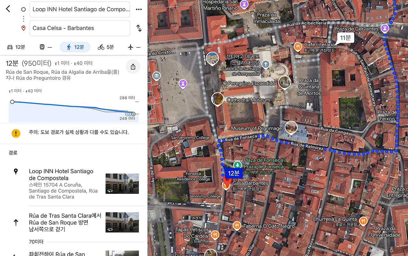This screenshot has width=408, height=256.
Task: Open the three-dot route options menu
Action: point(139,9)
